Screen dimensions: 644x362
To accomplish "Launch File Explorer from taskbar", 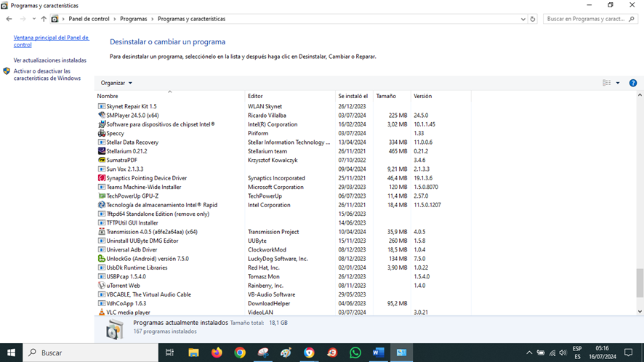I will [x=193, y=353].
